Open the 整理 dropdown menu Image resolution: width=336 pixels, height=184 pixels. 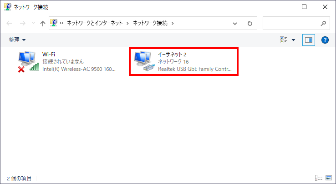pyautogui.click(x=17, y=40)
